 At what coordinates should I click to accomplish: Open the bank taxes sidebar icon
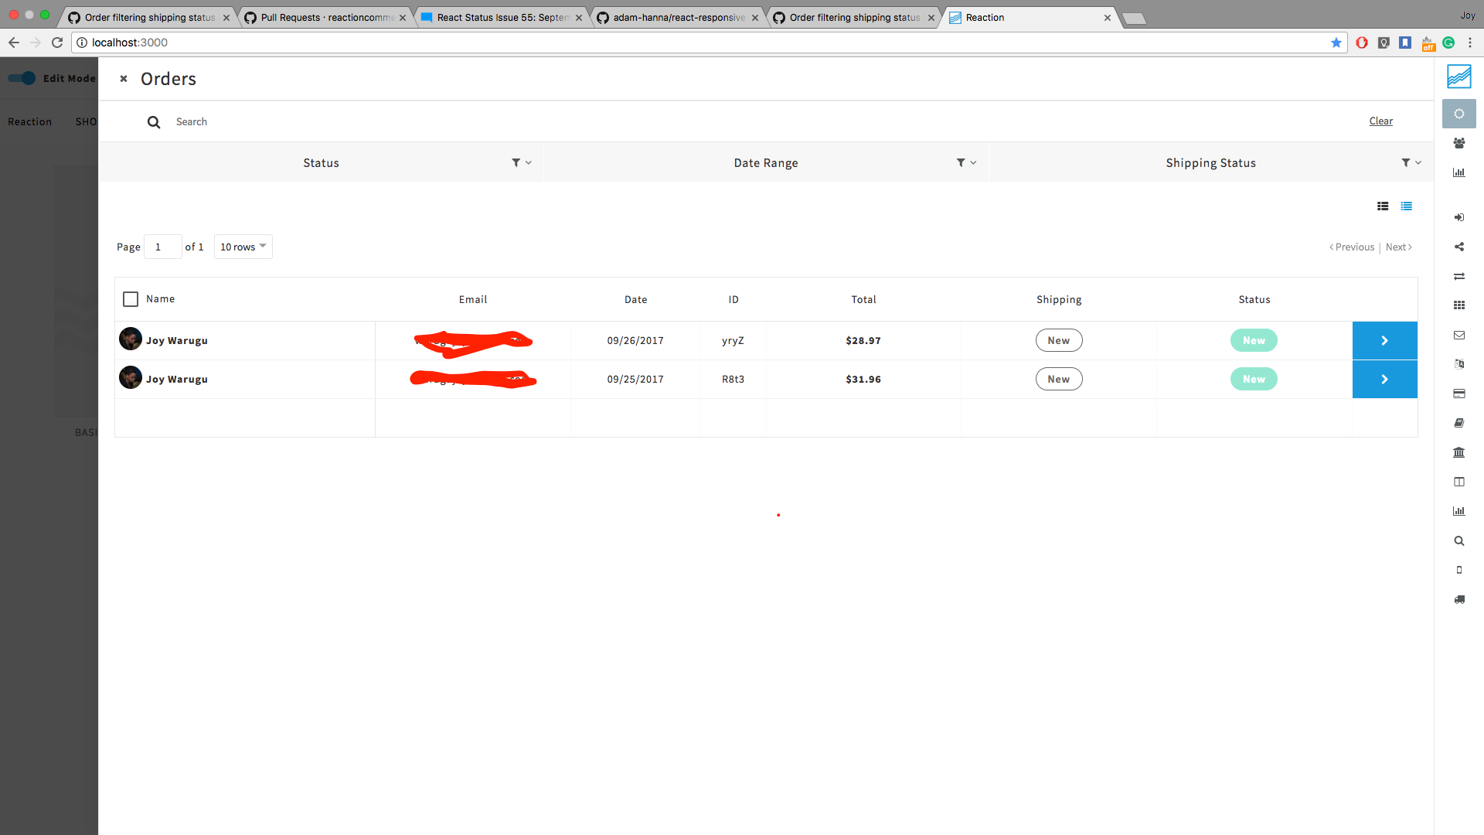click(x=1458, y=452)
